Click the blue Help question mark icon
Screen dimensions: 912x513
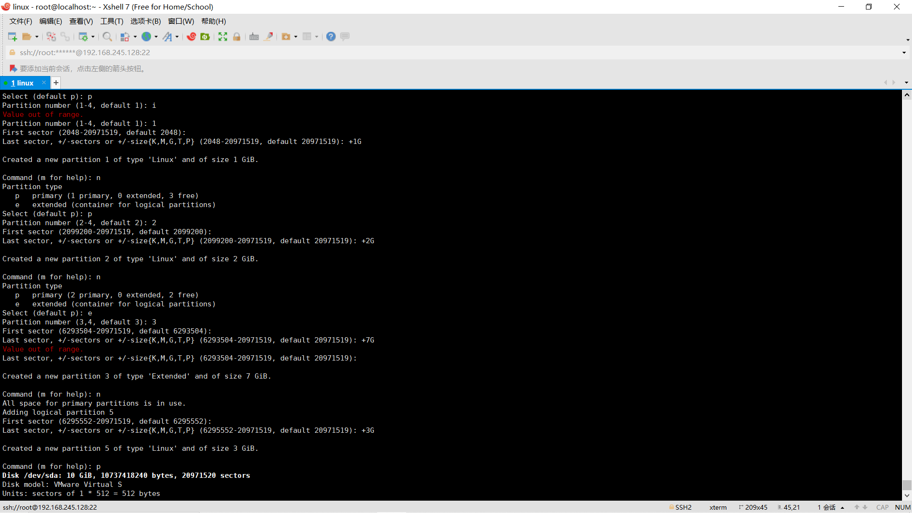[331, 37]
